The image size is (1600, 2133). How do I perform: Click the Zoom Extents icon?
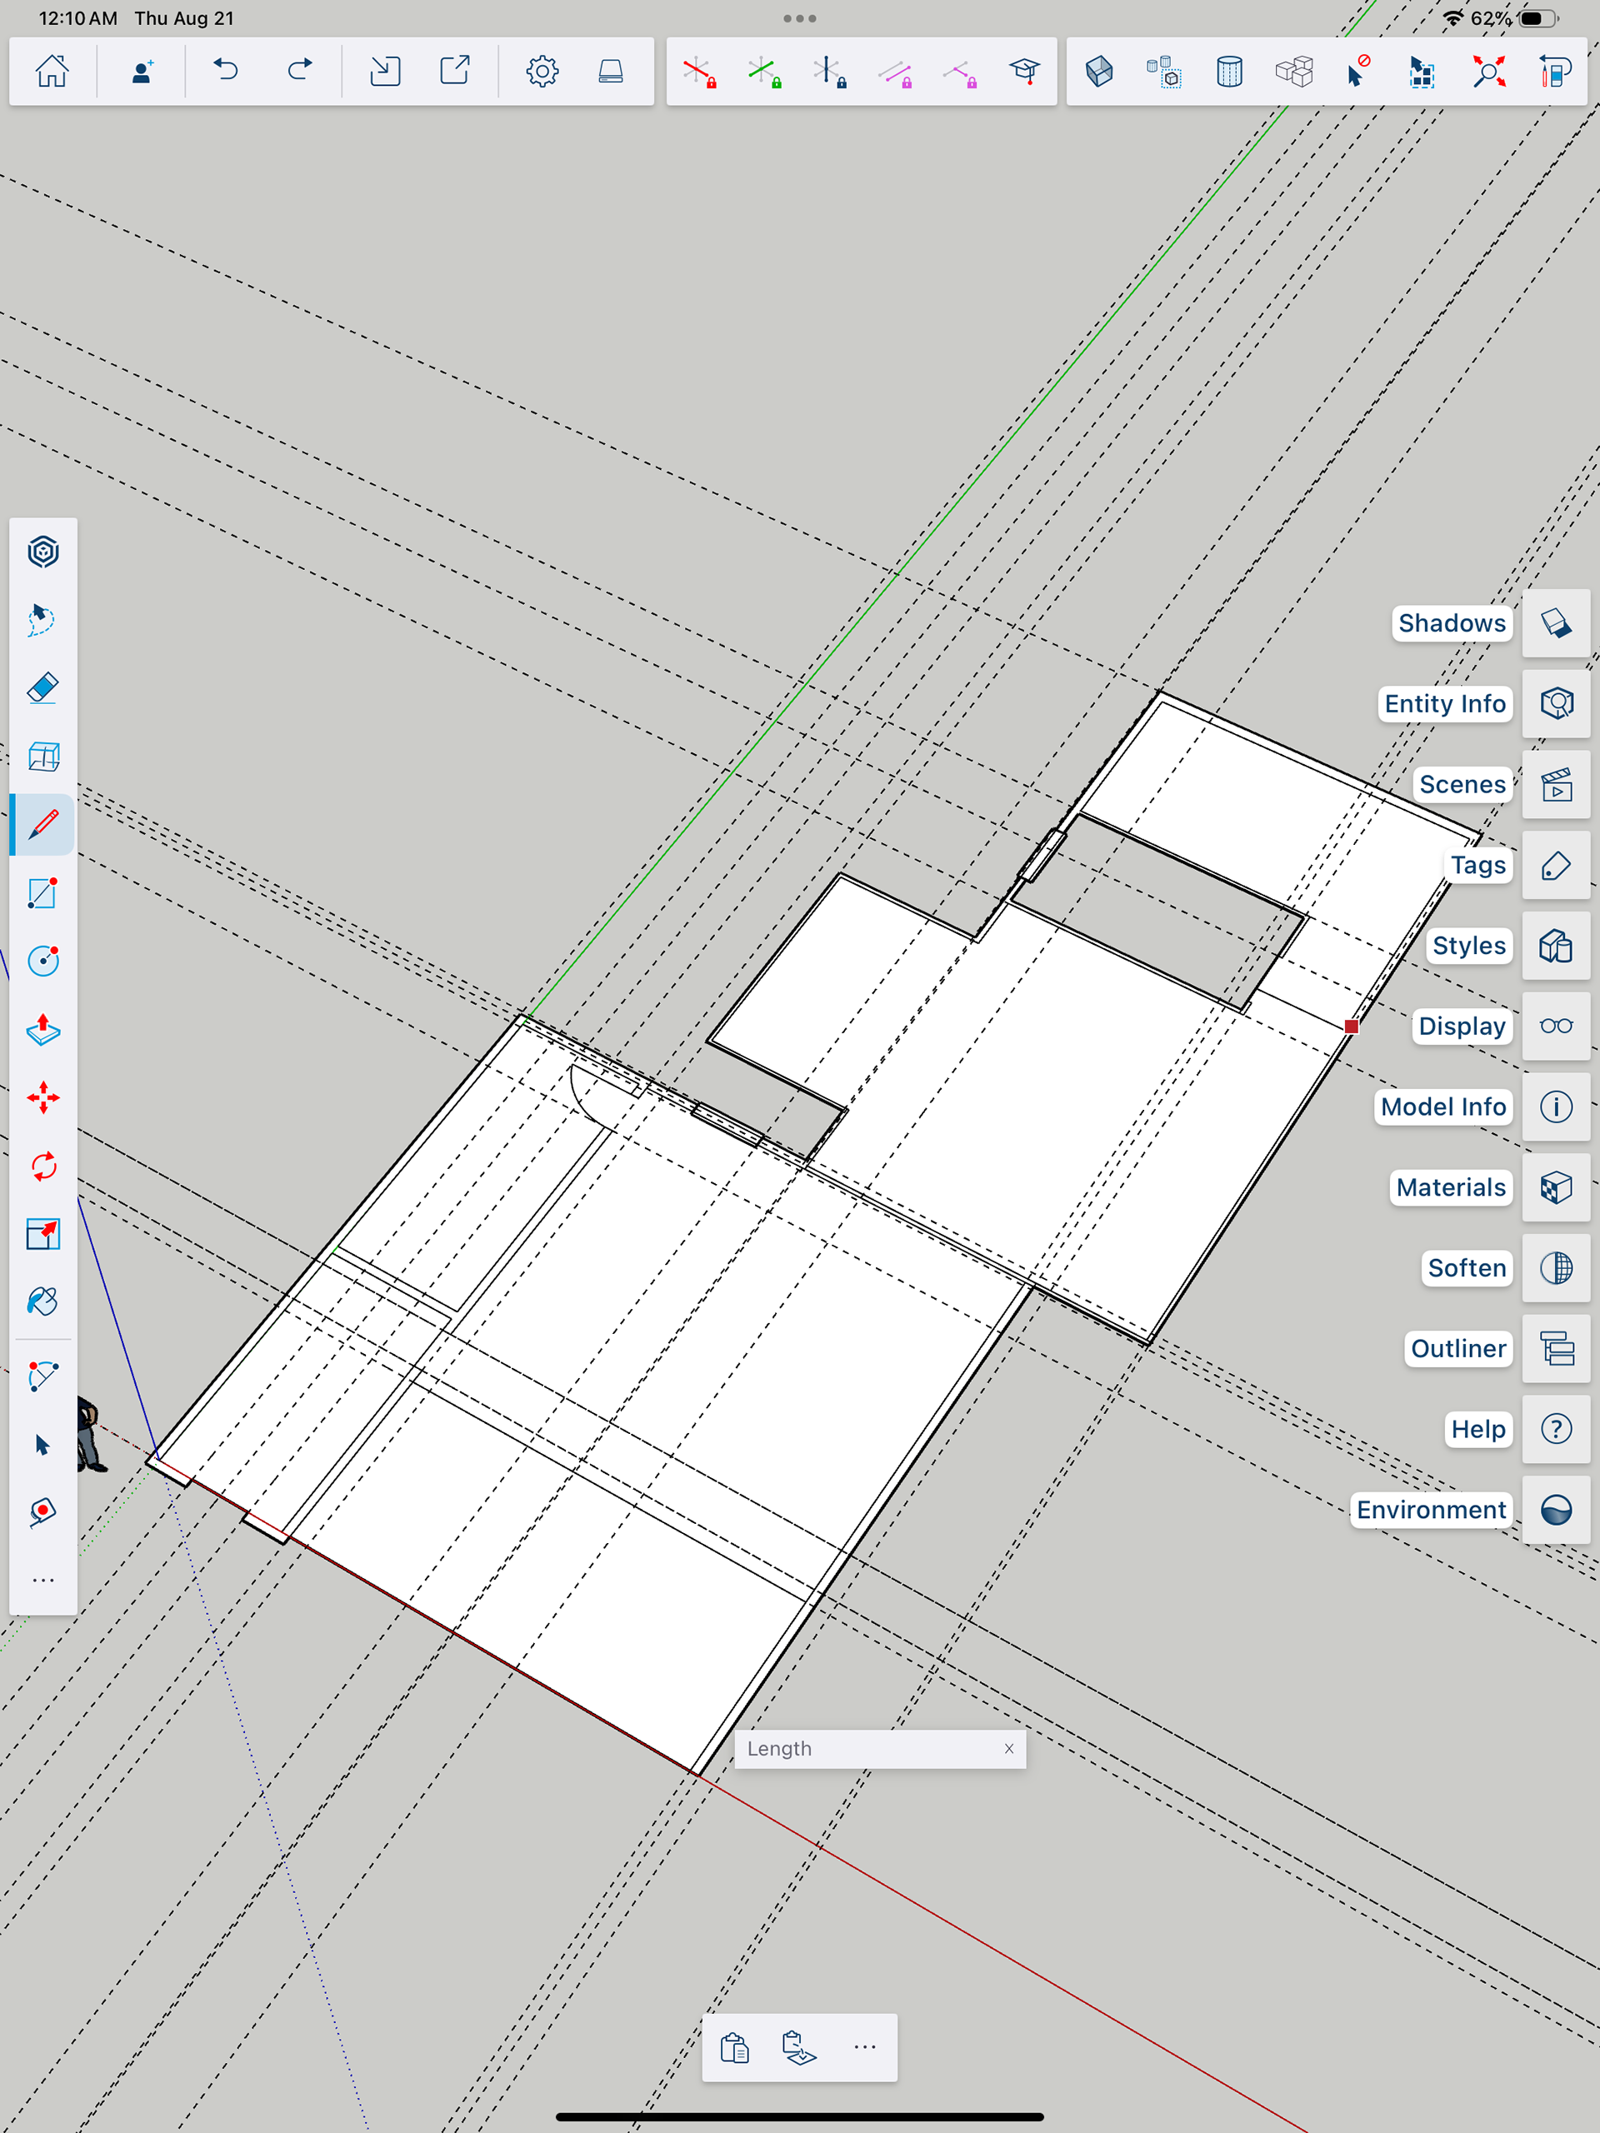pyautogui.click(x=1489, y=72)
